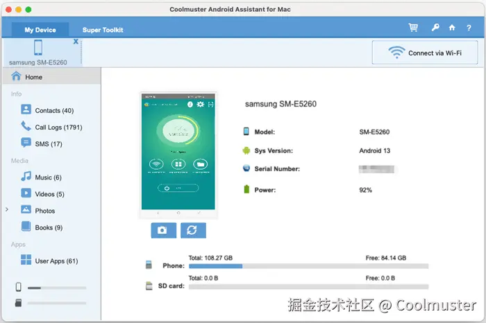486x323 pixels.
Task: Click the Wi-Fi signal icon
Action: click(396, 52)
